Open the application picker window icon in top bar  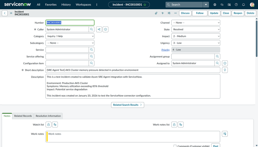pos(229,5)
